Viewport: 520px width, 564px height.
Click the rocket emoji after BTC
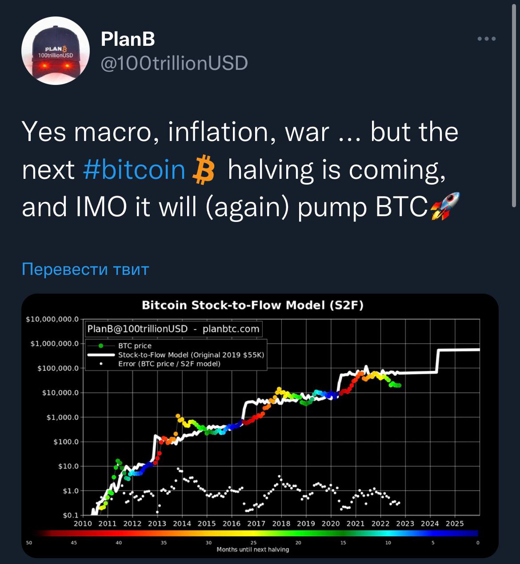coord(444,207)
